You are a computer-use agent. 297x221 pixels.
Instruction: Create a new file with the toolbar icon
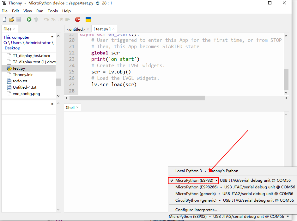pyautogui.click(x=4, y=19)
